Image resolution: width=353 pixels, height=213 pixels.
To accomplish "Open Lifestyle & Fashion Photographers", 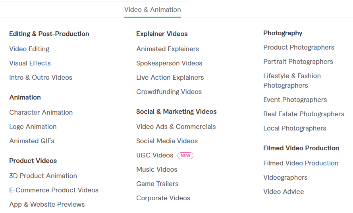I will point(292,81).
